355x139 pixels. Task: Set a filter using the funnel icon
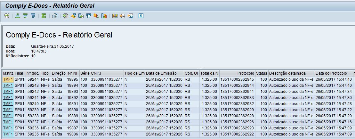(x=33, y=16)
